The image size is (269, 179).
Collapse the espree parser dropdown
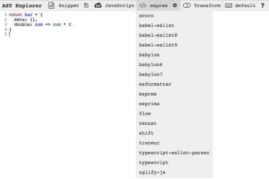(158, 5)
